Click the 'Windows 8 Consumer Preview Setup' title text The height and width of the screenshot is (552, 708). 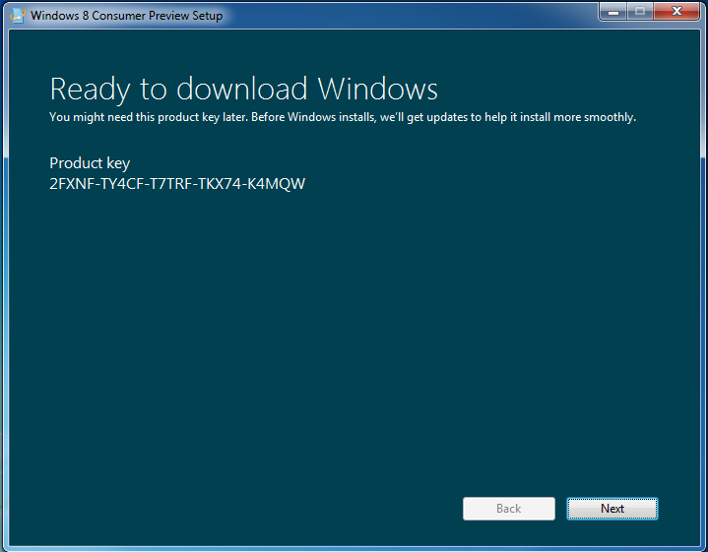click(x=126, y=16)
